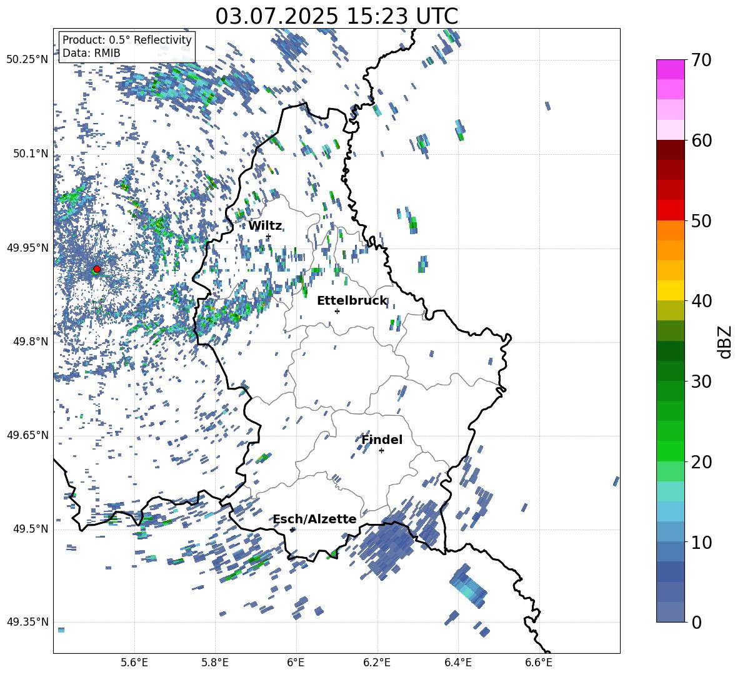Select the Findel city label
The width and height of the screenshot is (740, 675).
click(382, 440)
